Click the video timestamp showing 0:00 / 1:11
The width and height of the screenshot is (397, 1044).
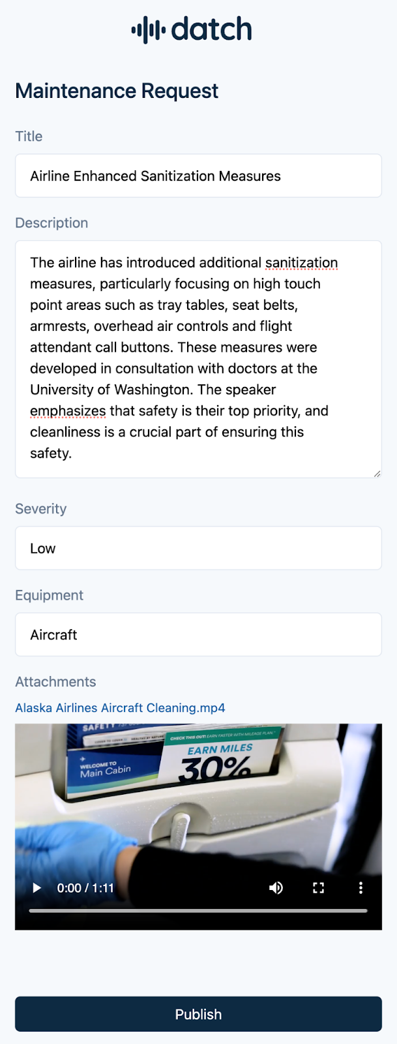(85, 887)
